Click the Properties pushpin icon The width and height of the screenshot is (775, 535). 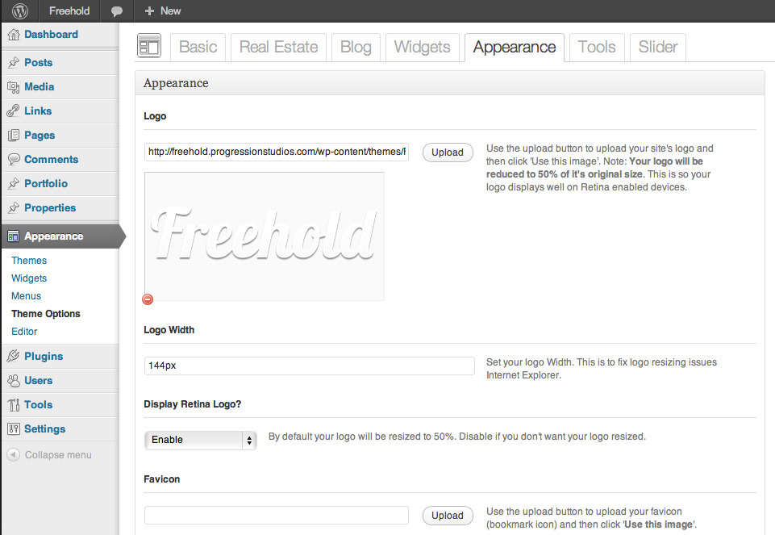[x=14, y=207]
